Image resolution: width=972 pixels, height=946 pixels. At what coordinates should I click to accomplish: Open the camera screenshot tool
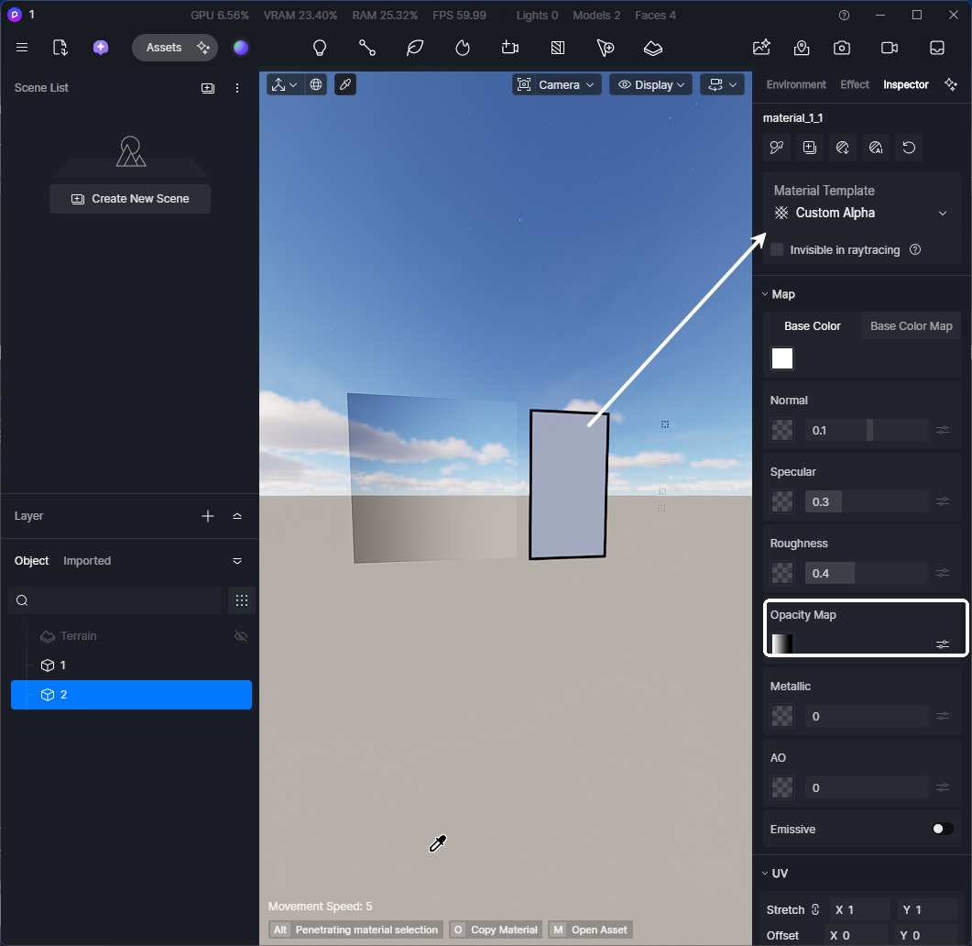point(842,48)
